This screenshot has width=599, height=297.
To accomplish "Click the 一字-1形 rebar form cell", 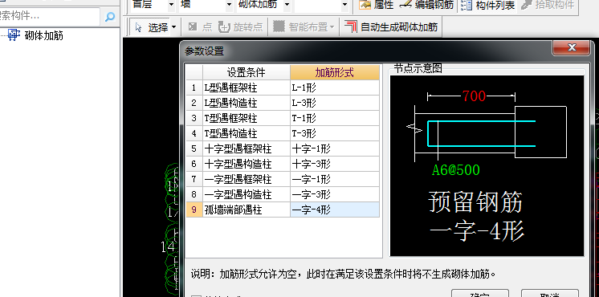I will pos(335,179).
